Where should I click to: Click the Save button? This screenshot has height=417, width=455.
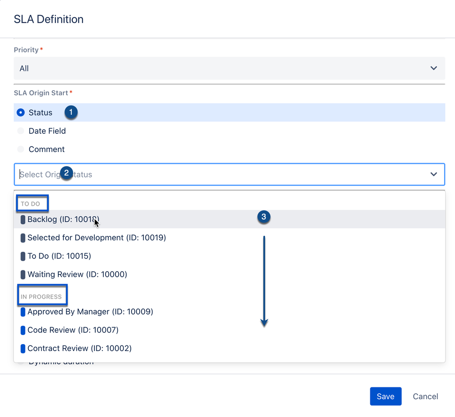click(x=385, y=396)
